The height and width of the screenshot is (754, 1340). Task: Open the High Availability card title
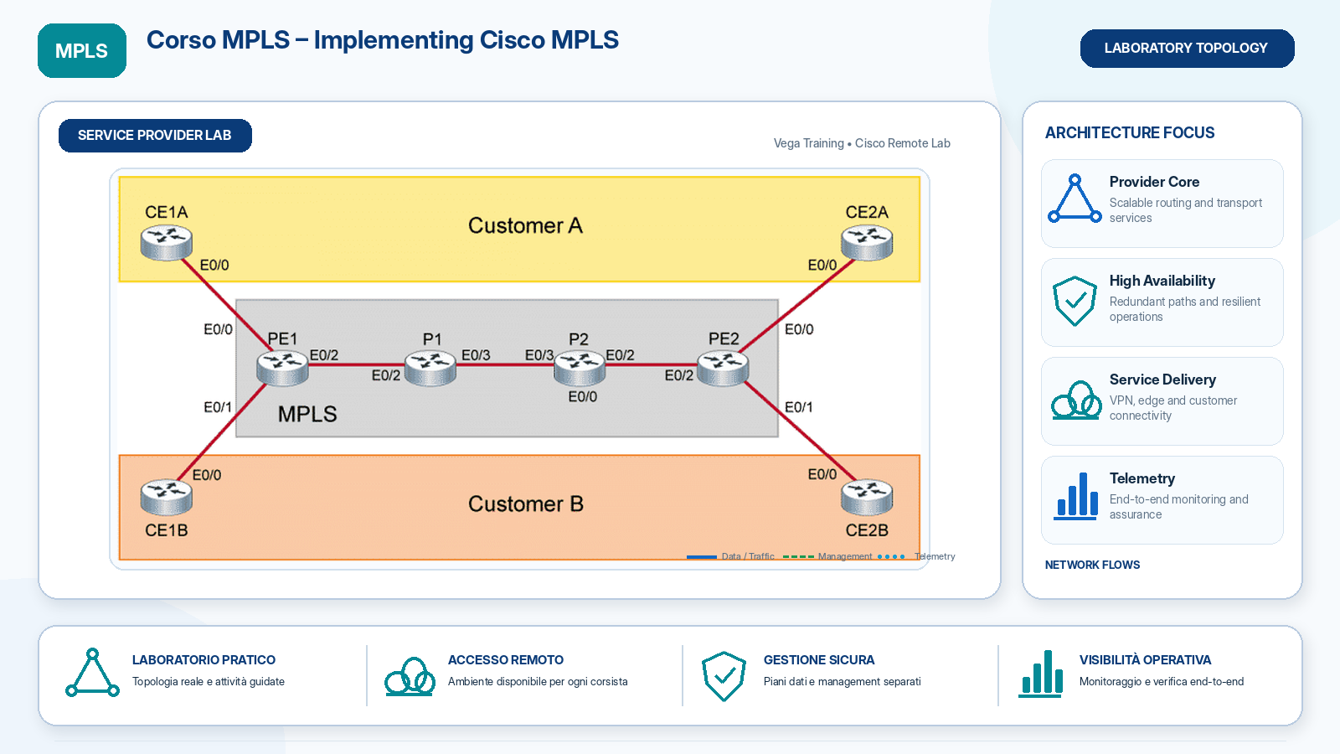pyautogui.click(x=1162, y=281)
